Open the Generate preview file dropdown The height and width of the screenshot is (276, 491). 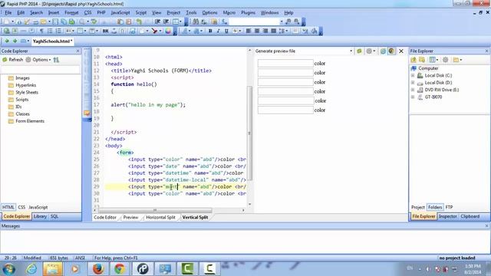(351, 51)
